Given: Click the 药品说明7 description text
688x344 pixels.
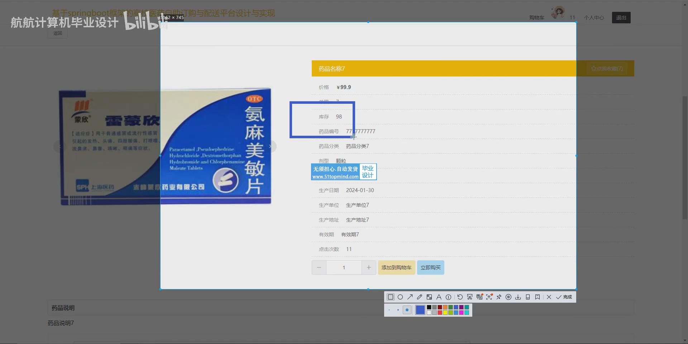Looking at the screenshot, I should (x=61, y=323).
